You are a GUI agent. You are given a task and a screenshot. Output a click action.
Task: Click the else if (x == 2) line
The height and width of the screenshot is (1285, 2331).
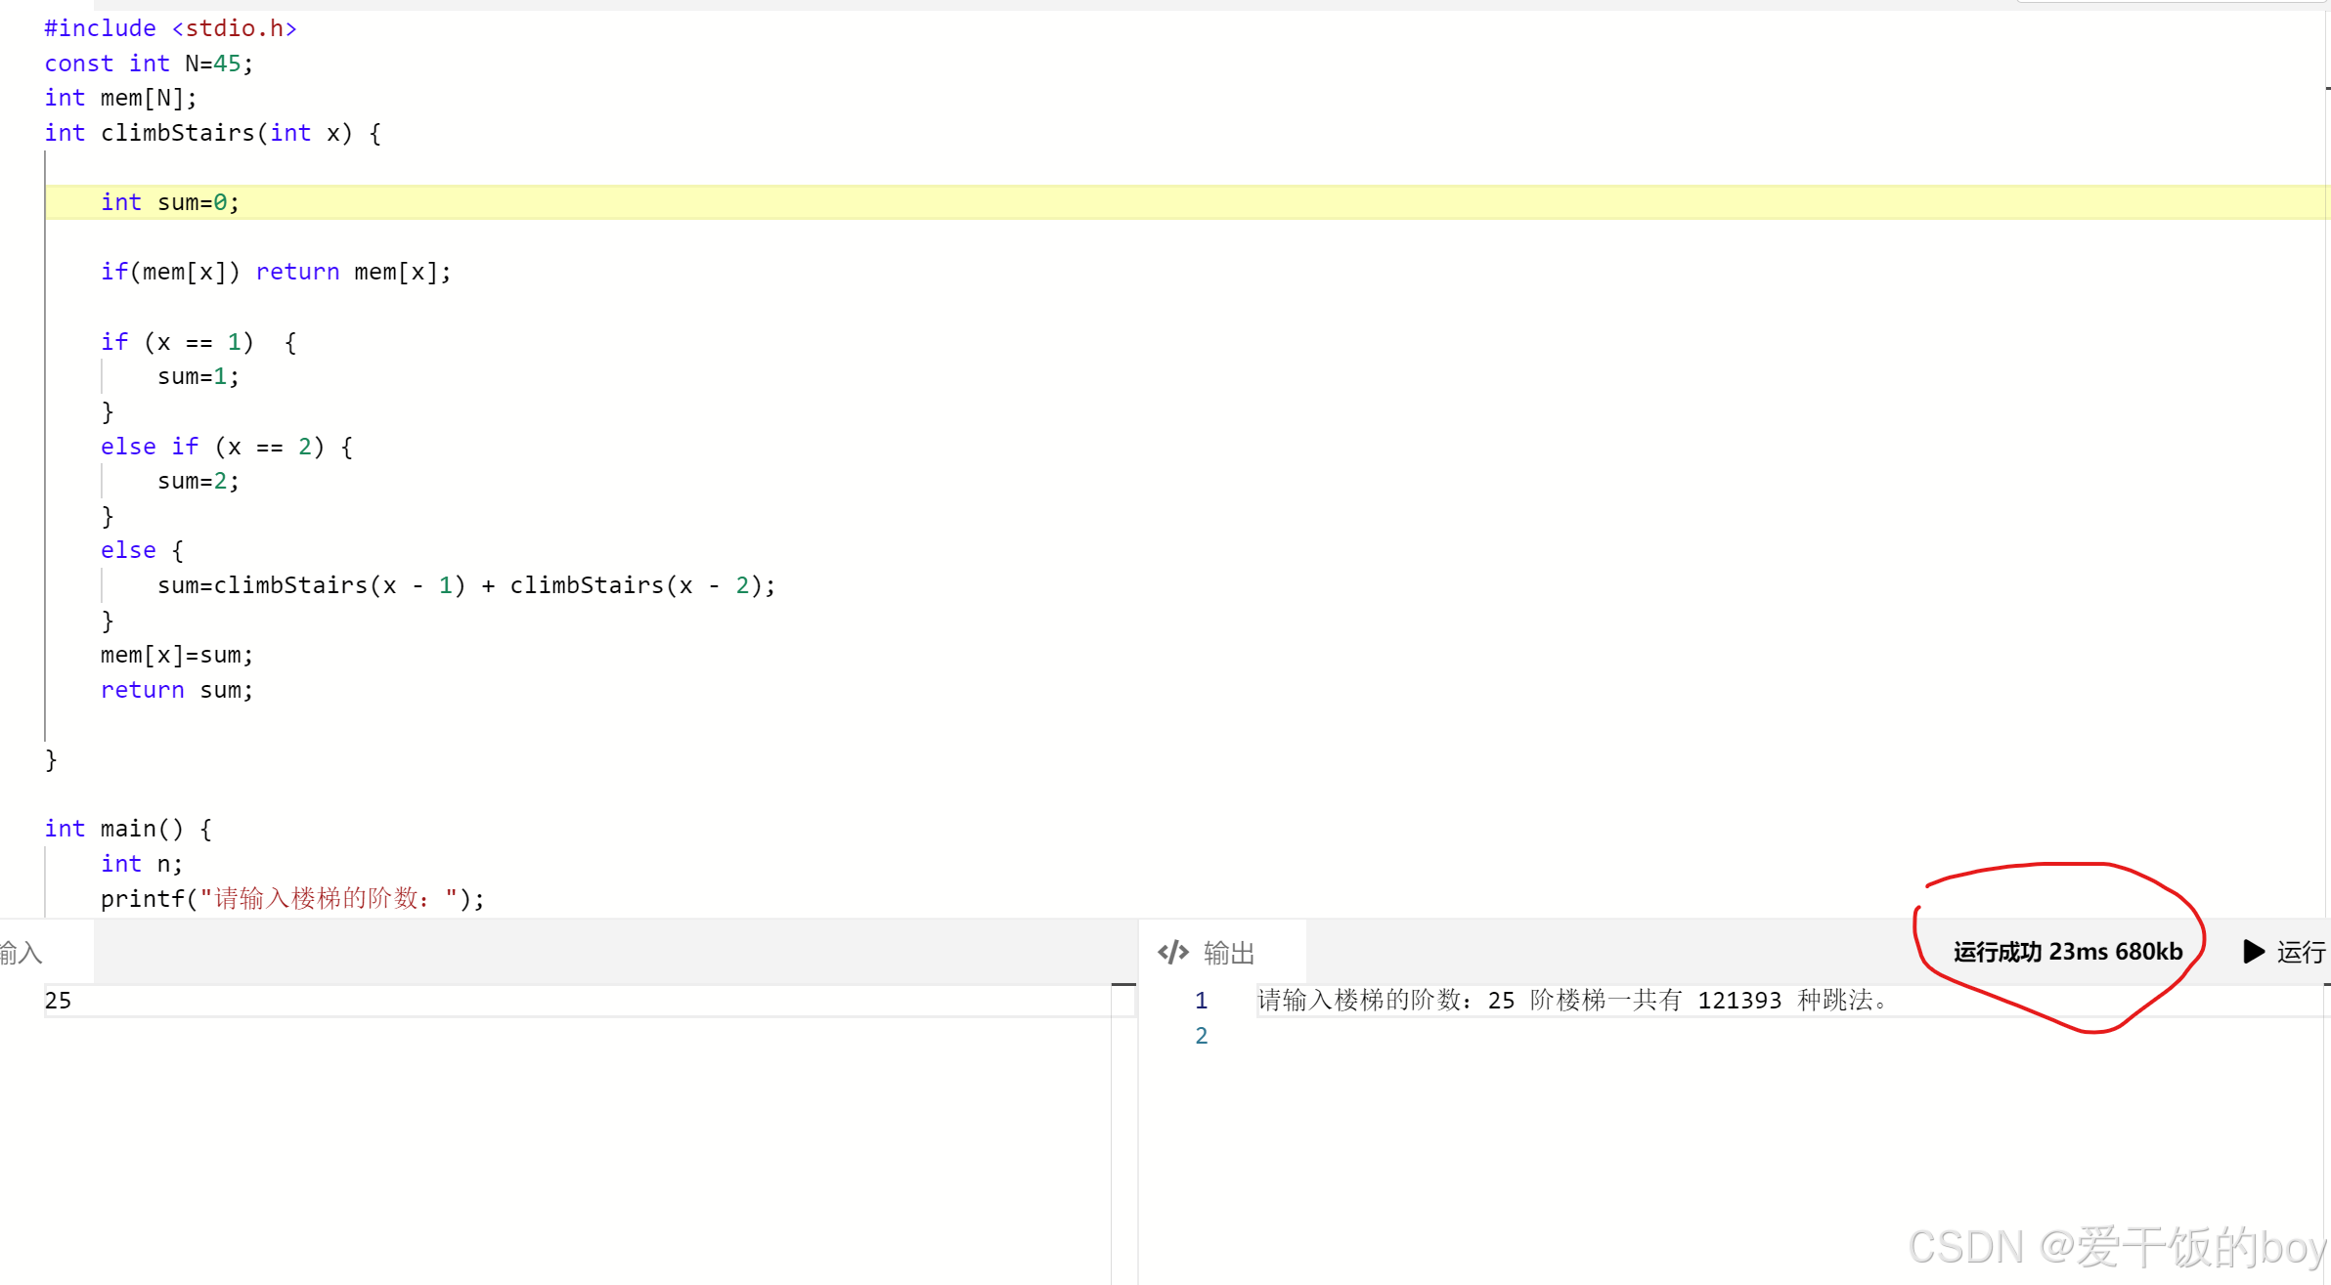point(227,447)
